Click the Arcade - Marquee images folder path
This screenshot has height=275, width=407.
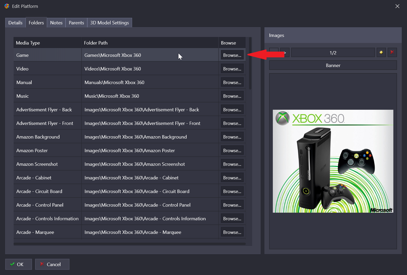[150, 232]
